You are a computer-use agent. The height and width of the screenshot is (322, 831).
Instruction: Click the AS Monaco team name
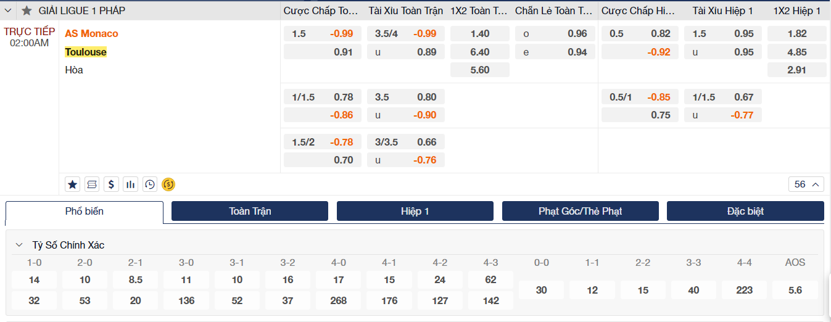tap(91, 33)
